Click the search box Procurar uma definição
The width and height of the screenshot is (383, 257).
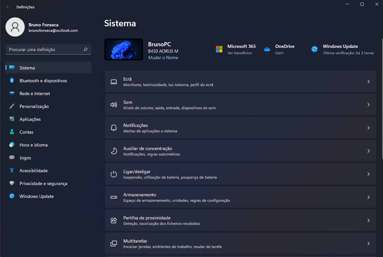[x=48, y=49]
